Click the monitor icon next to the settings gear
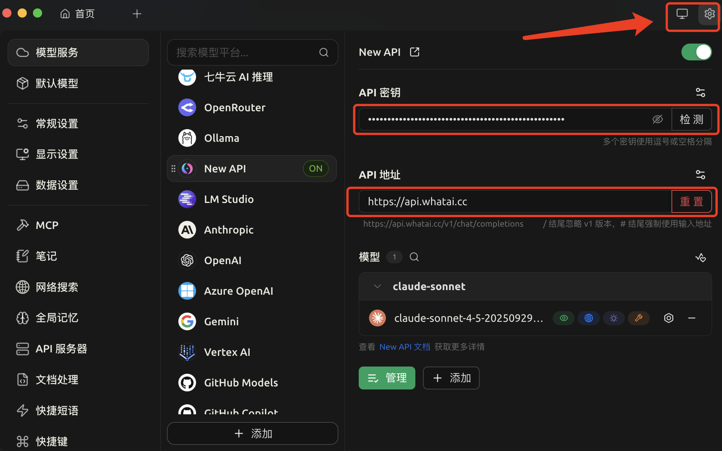Viewport: 722px width, 451px height. point(682,13)
